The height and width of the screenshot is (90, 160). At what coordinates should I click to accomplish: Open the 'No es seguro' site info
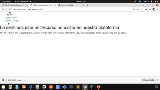[x=20, y=9]
